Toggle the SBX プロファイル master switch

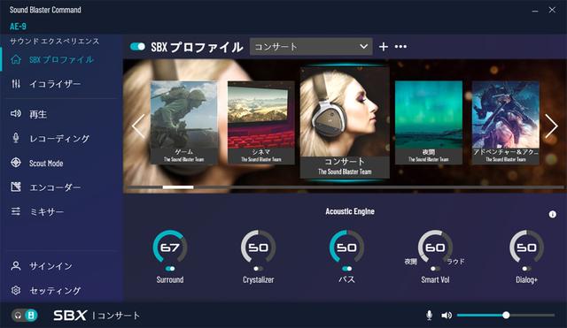pos(137,47)
